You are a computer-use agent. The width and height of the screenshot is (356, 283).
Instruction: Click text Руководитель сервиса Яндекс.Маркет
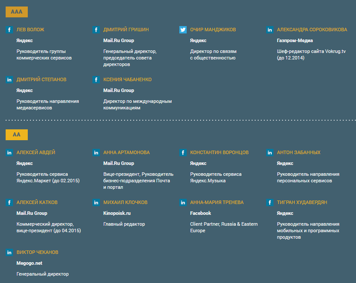pos(42,177)
